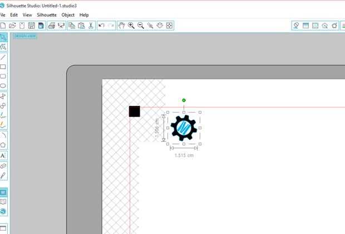Send to Silhouette cutter icon
Screen dimensions: 345x234
pyautogui.click(x=61, y=26)
